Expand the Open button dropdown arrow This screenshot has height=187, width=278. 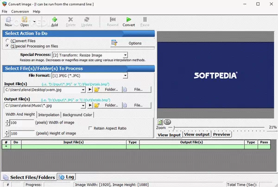pyautogui.click(x=34, y=22)
